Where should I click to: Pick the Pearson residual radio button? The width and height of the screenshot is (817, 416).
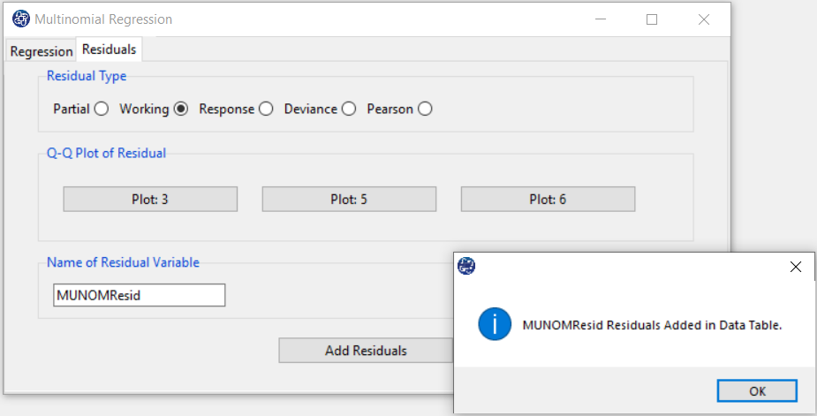click(x=425, y=109)
